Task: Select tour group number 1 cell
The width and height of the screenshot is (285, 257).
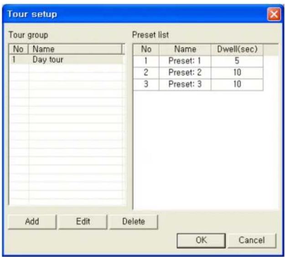Action: pos(19,60)
